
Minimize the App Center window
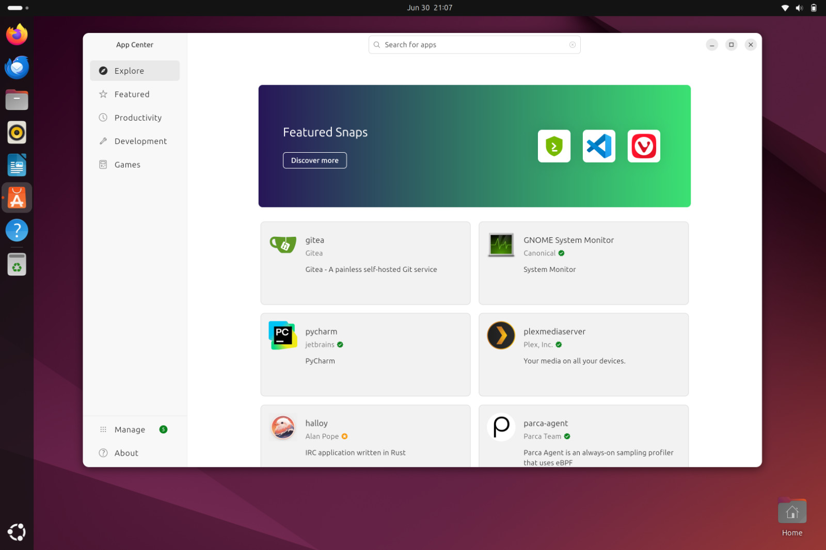712,45
